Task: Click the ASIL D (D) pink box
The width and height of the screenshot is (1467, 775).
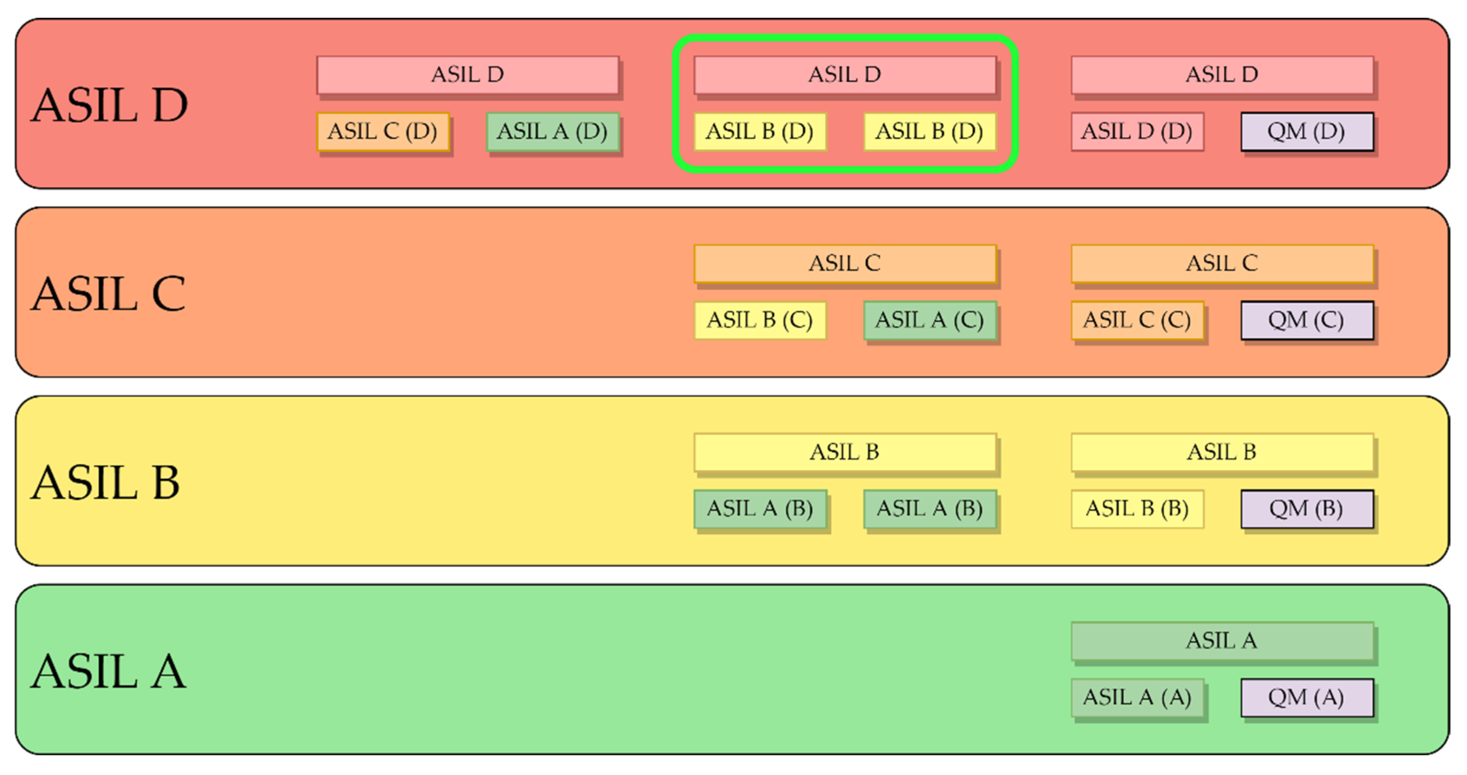Action: [1137, 132]
